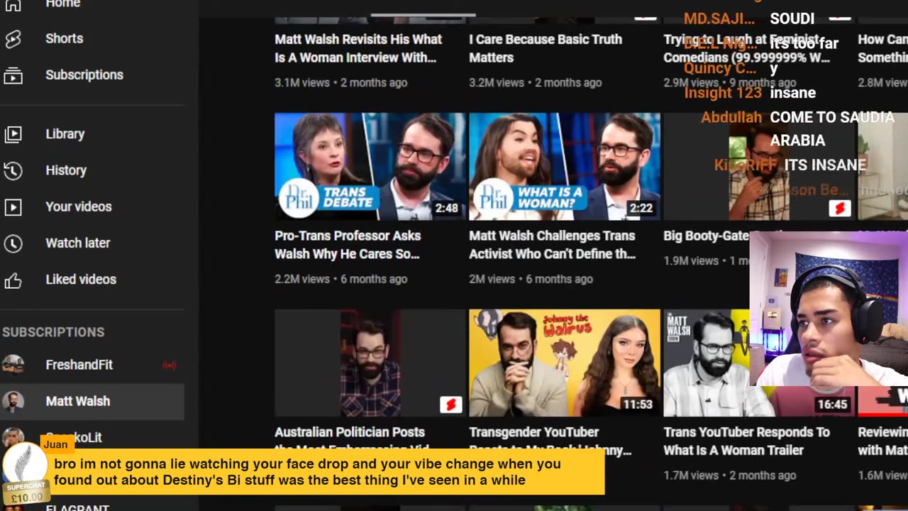908x511 pixels.
Task: Open the History clock icon
Action: point(13,170)
